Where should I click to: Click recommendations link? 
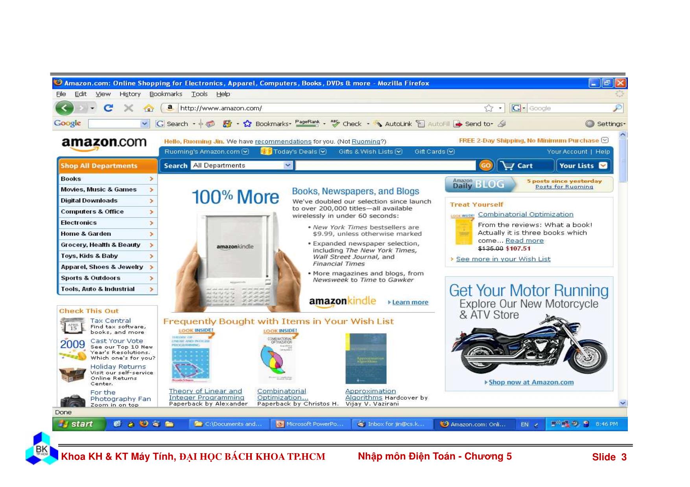(283, 142)
